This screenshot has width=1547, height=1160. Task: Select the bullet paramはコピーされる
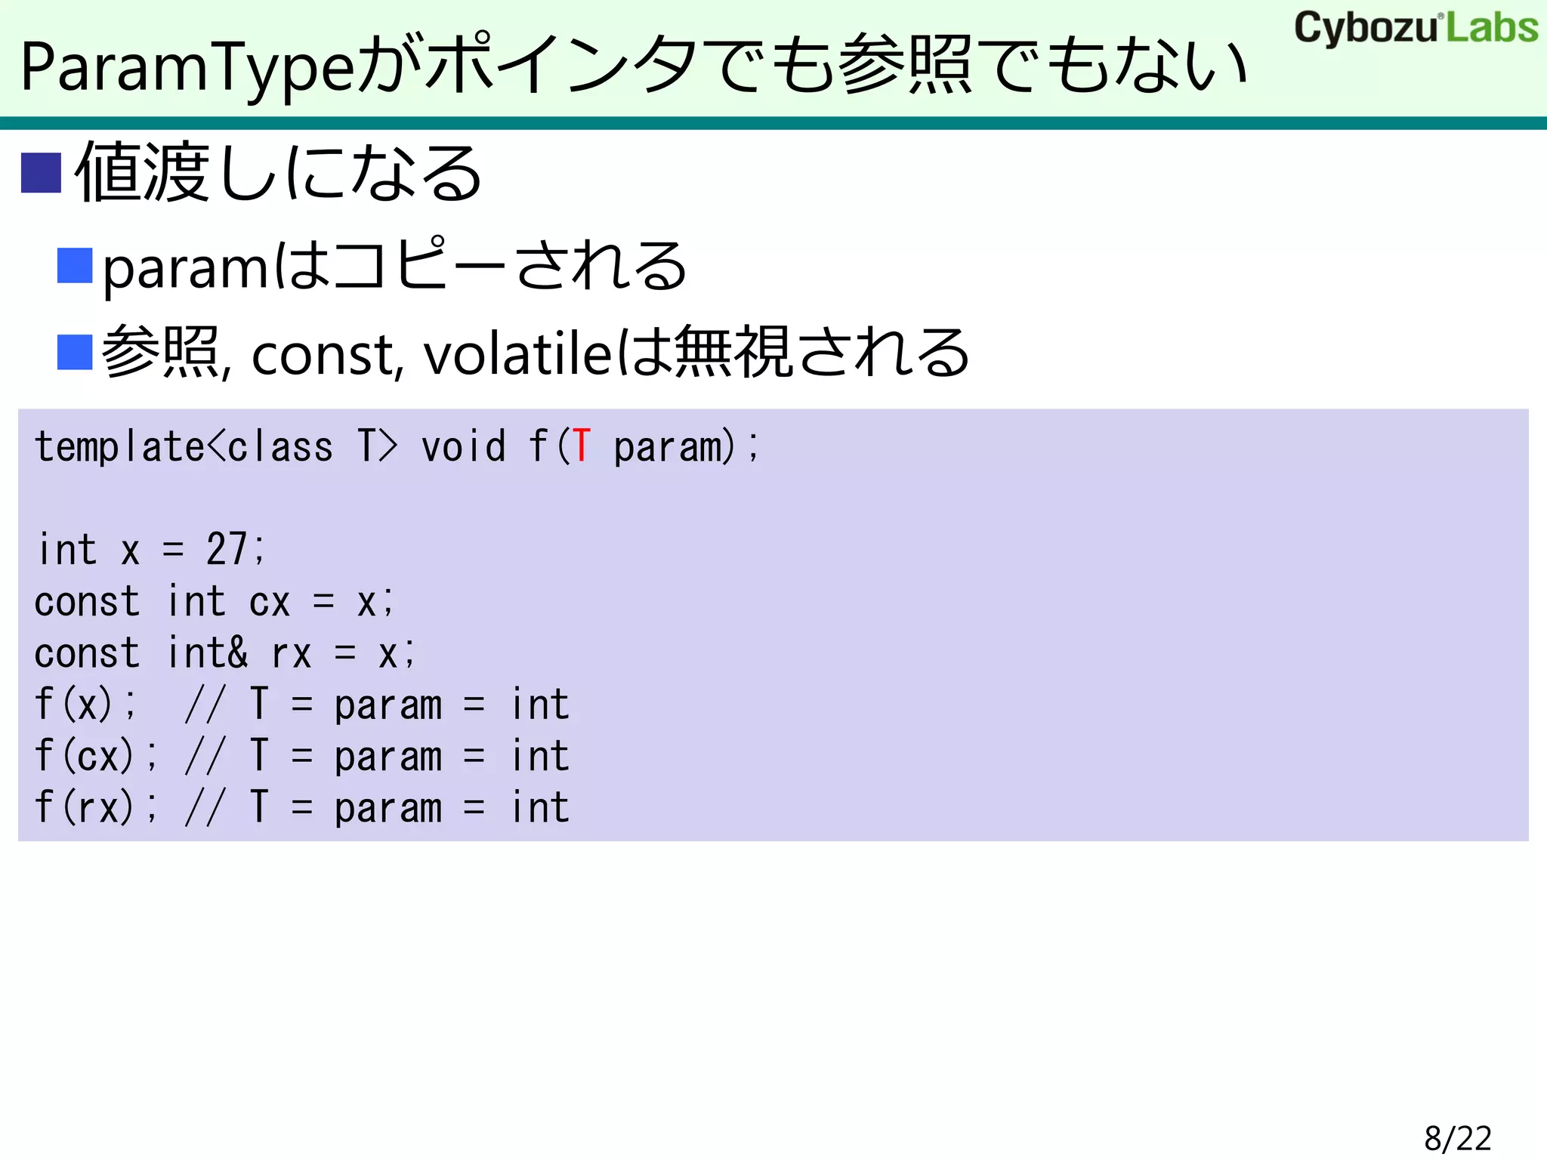(394, 266)
